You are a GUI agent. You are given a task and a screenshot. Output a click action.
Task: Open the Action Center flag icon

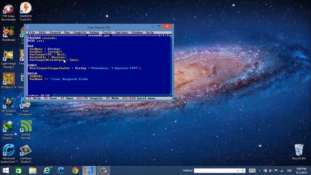pyautogui.click(x=276, y=171)
